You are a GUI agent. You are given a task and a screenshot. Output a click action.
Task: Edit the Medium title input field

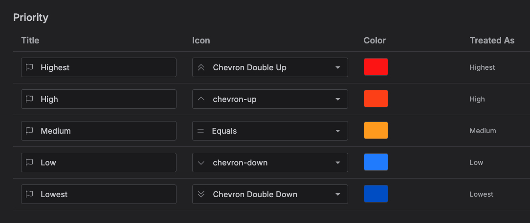coord(99,131)
